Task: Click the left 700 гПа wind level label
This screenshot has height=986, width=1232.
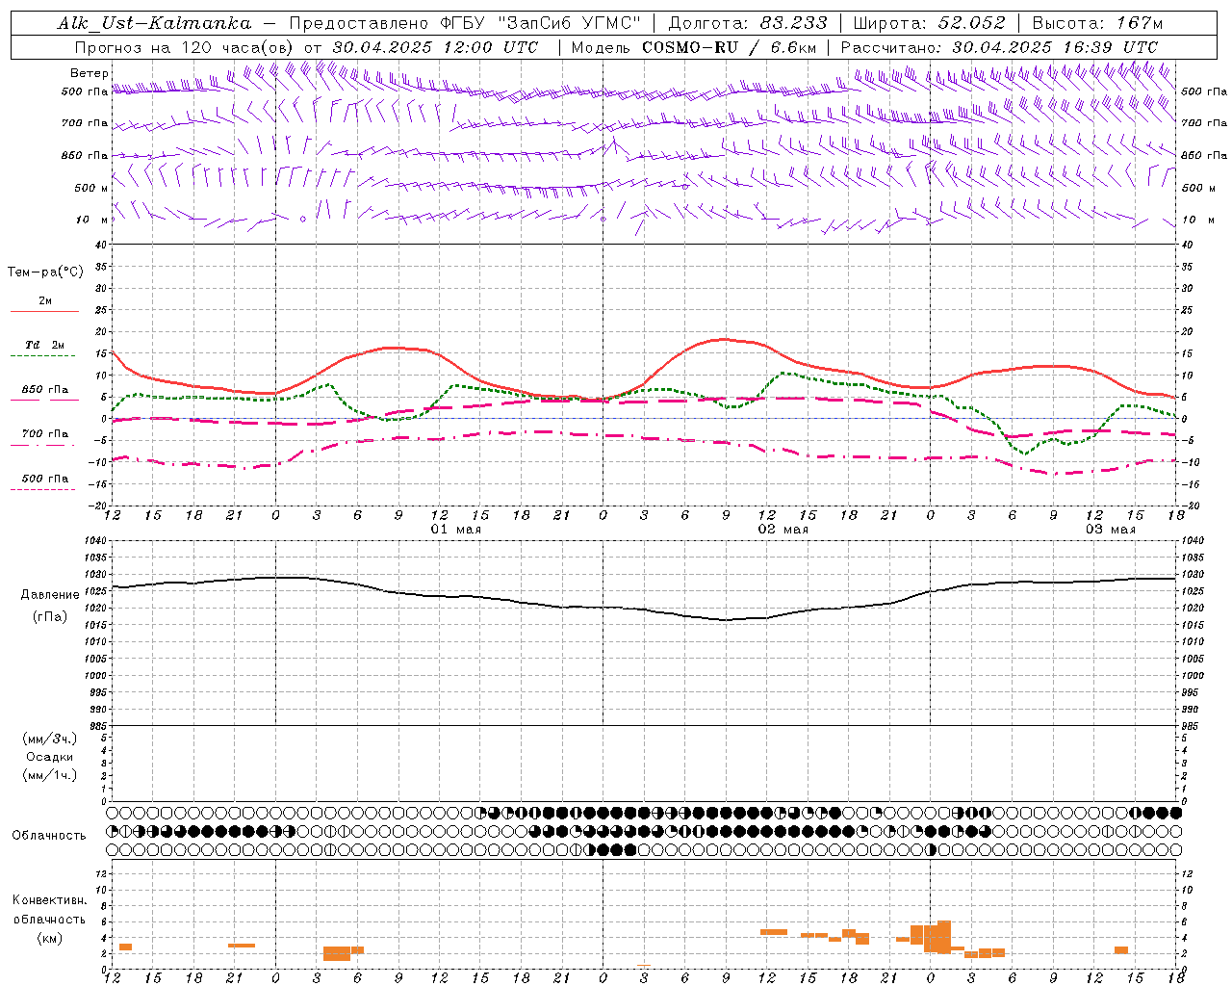Action: coord(85,123)
